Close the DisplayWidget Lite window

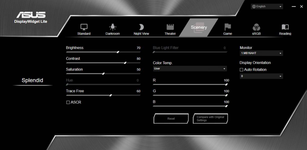(x=301, y=6)
